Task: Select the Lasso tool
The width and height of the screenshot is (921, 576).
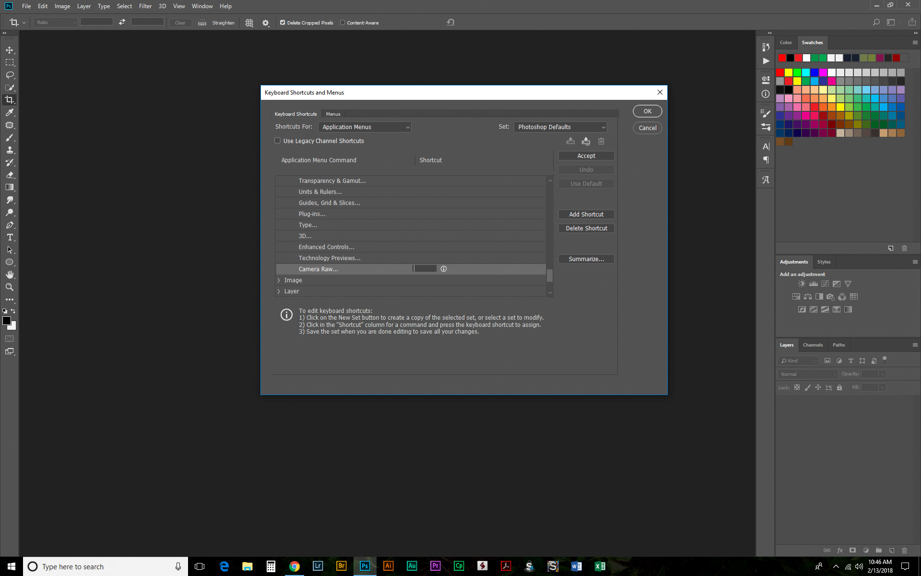Action: point(10,75)
